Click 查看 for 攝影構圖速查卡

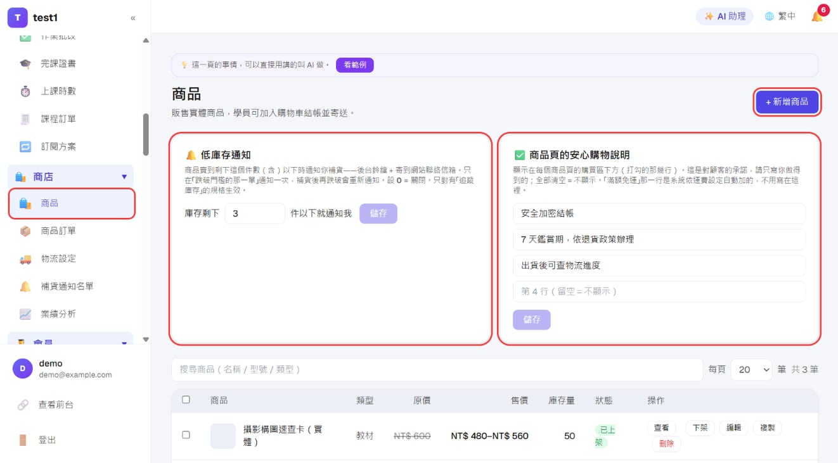coord(661,428)
